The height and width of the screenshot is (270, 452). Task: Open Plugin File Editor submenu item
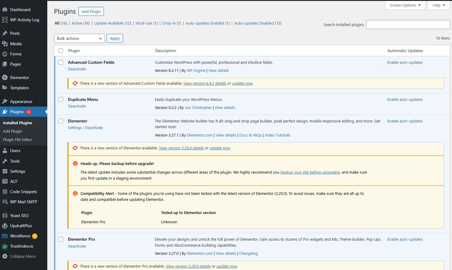click(x=17, y=139)
